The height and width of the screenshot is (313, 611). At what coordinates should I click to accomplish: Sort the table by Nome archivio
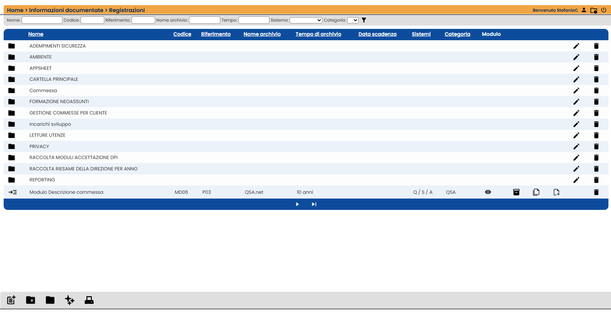(262, 34)
